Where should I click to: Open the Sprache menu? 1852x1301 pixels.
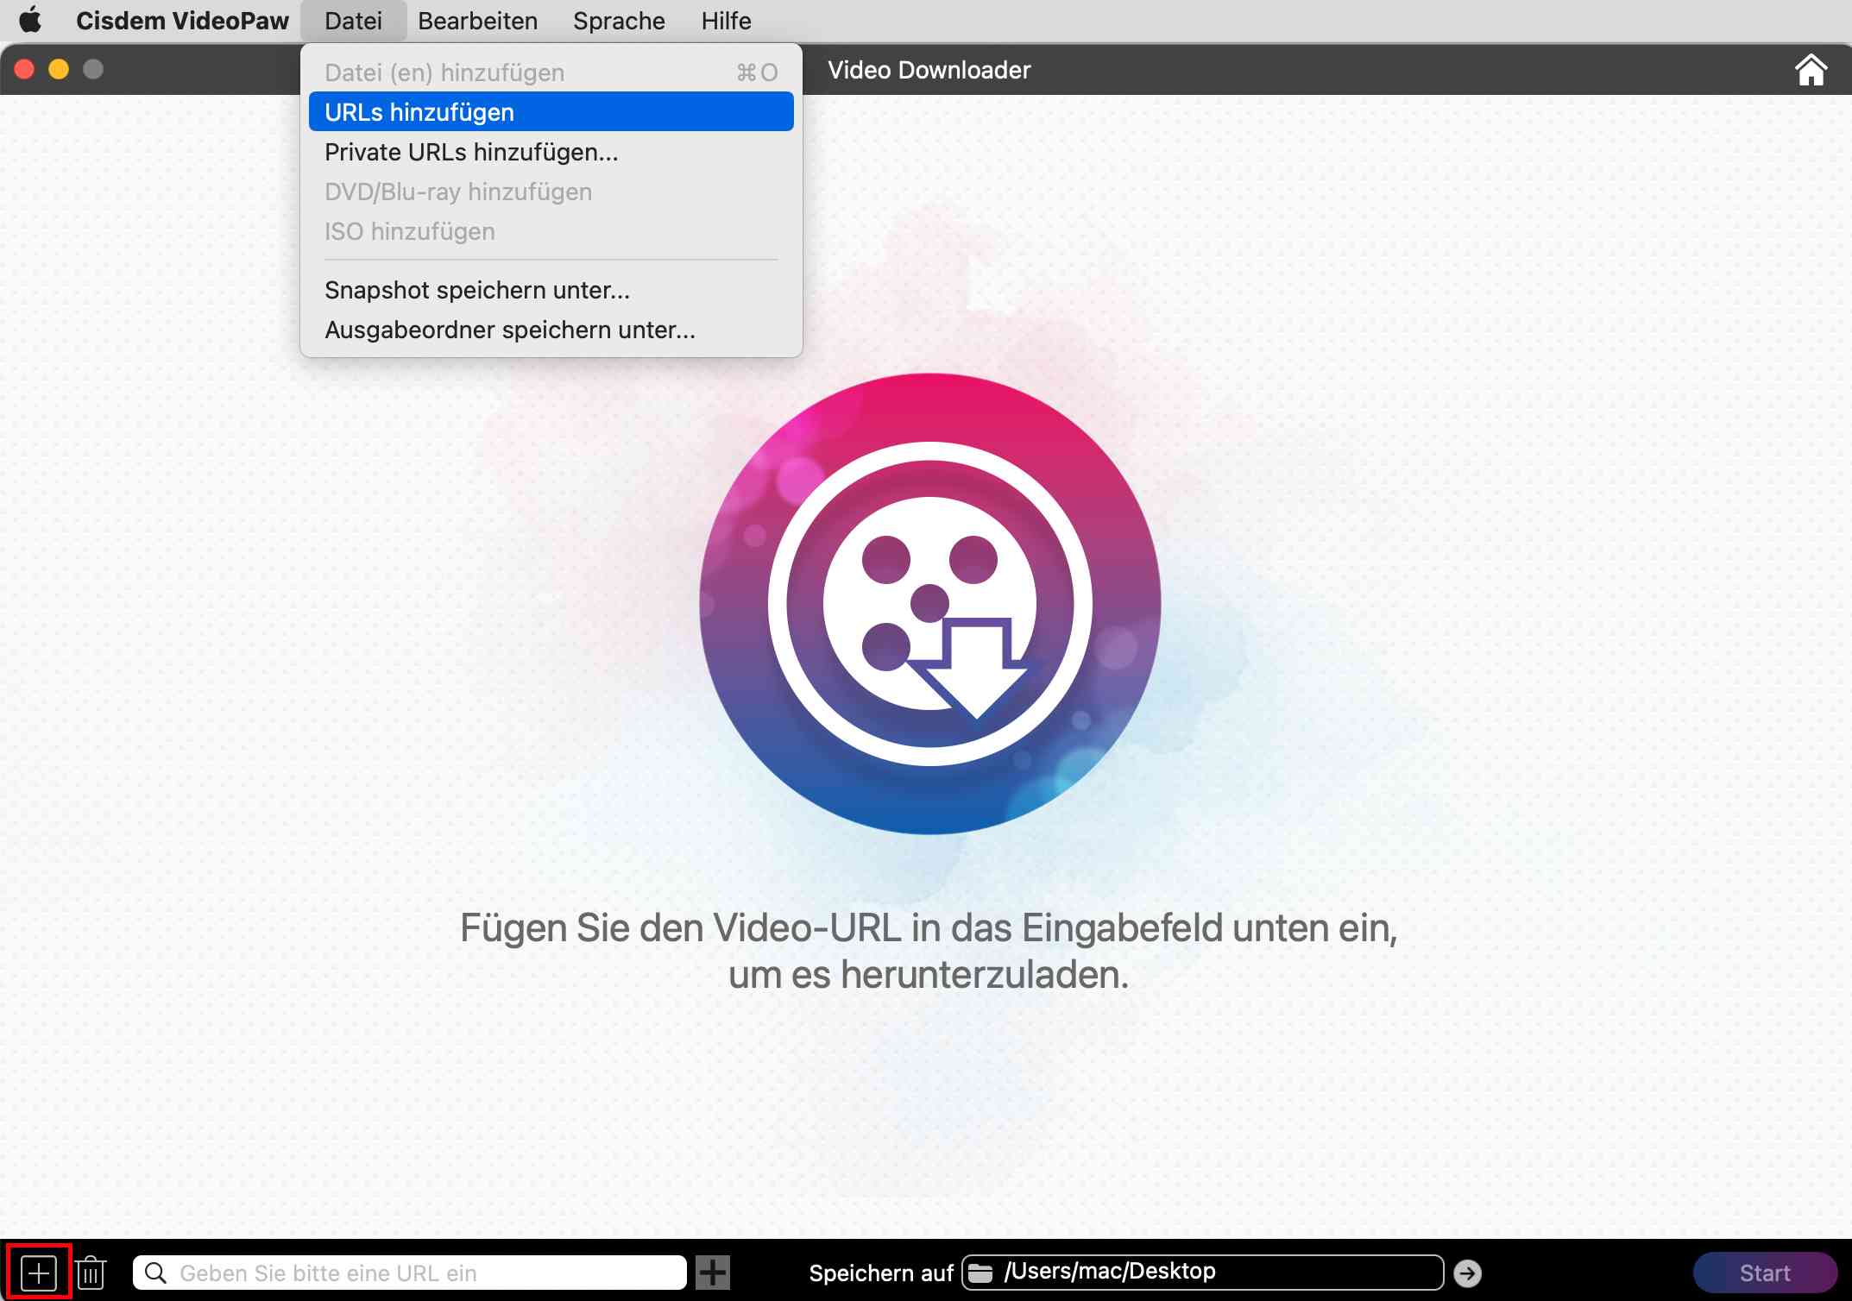point(618,20)
